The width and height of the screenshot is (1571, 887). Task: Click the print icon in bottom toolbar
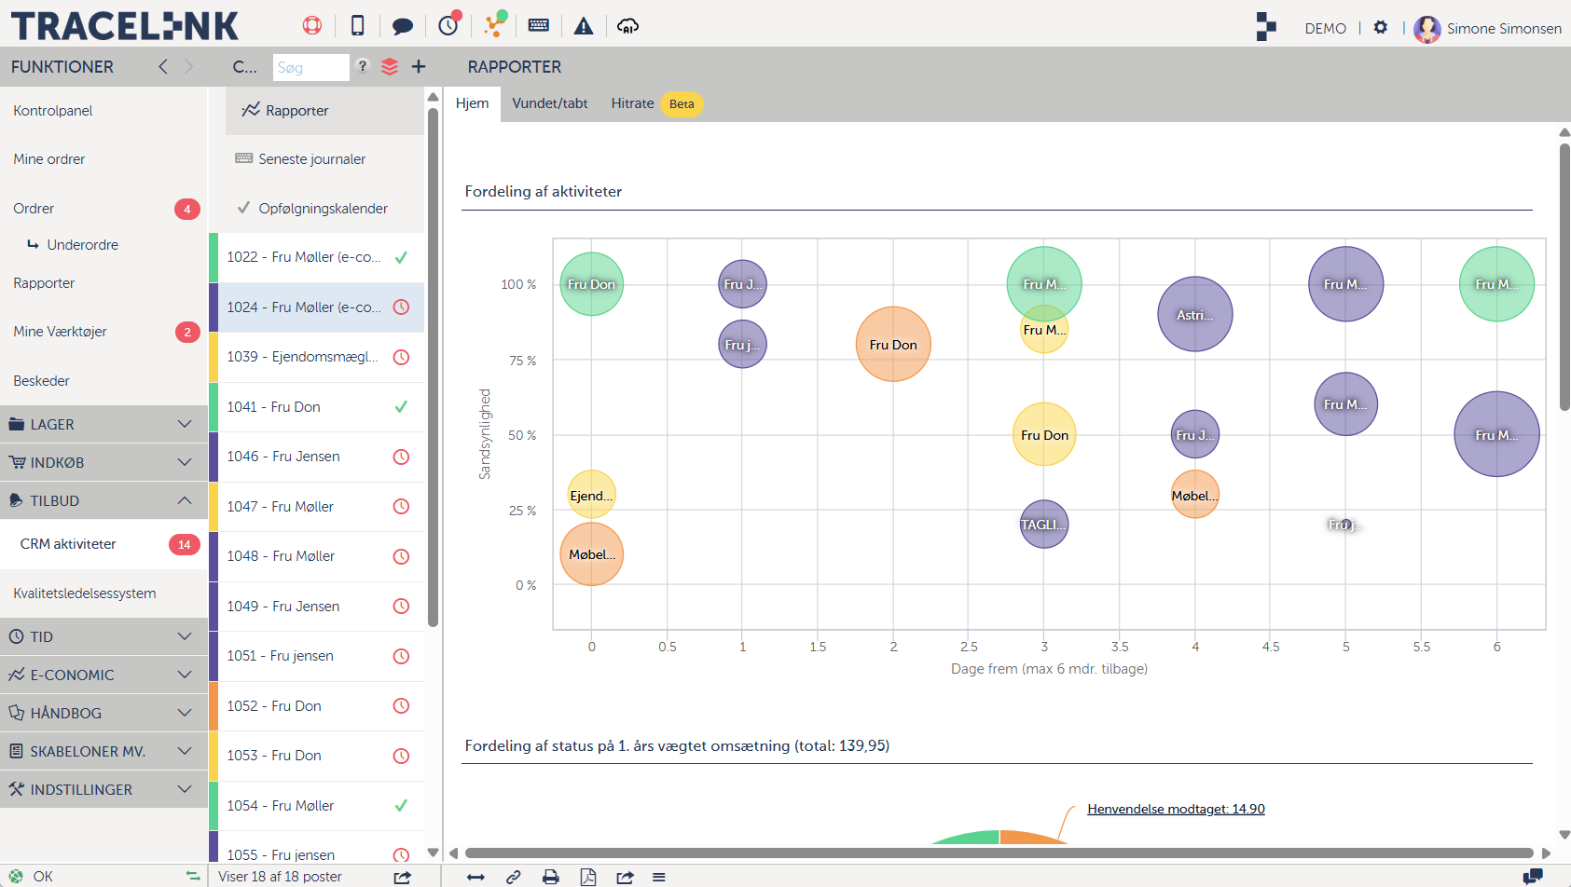pyautogui.click(x=551, y=877)
